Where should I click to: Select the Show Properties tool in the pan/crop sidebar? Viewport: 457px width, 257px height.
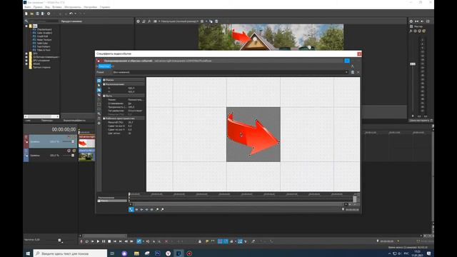point(99,81)
